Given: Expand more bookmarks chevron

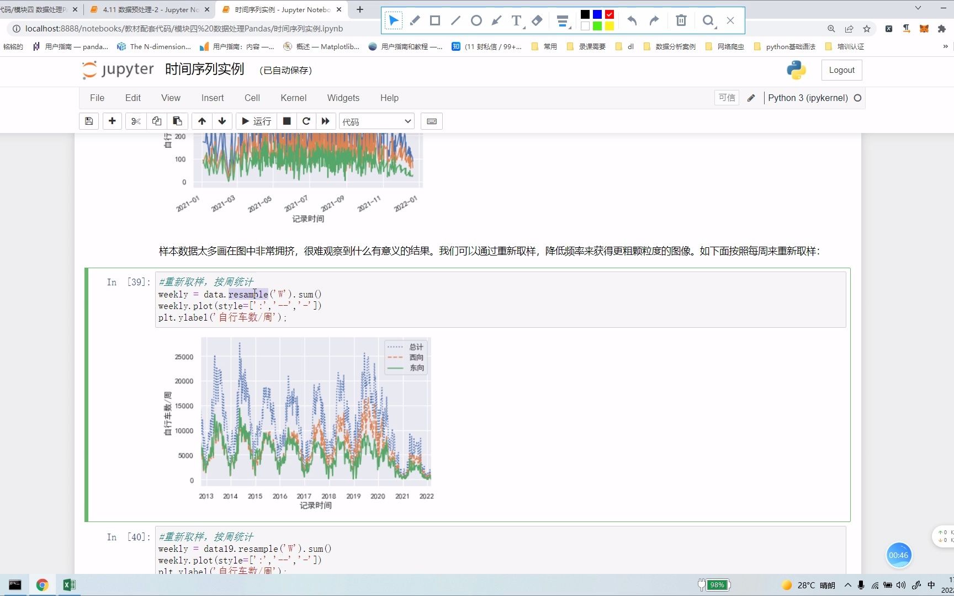Looking at the screenshot, I should (x=945, y=46).
